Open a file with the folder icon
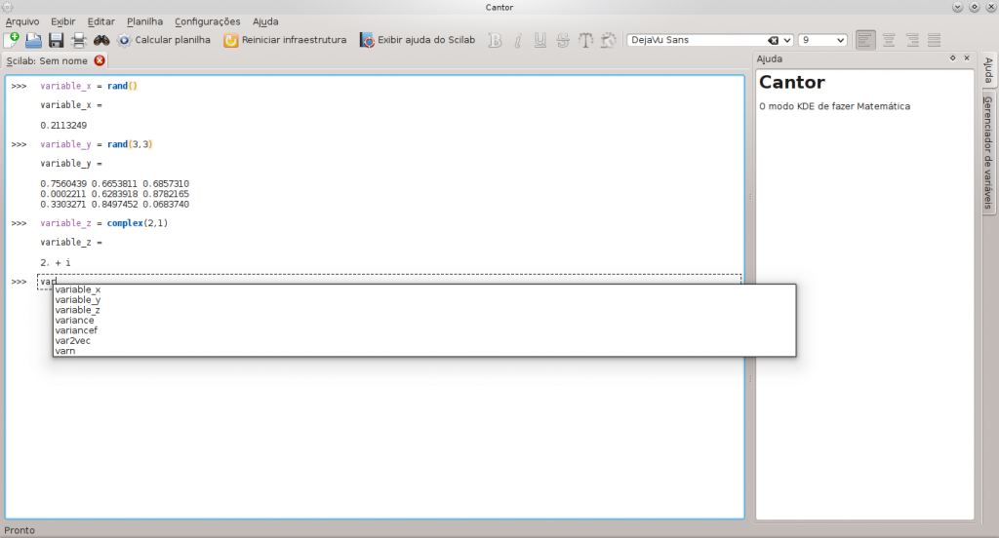 click(x=34, y=40)
